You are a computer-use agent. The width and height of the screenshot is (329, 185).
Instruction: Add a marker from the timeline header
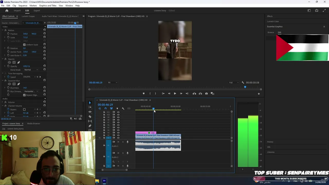(117, 108)
